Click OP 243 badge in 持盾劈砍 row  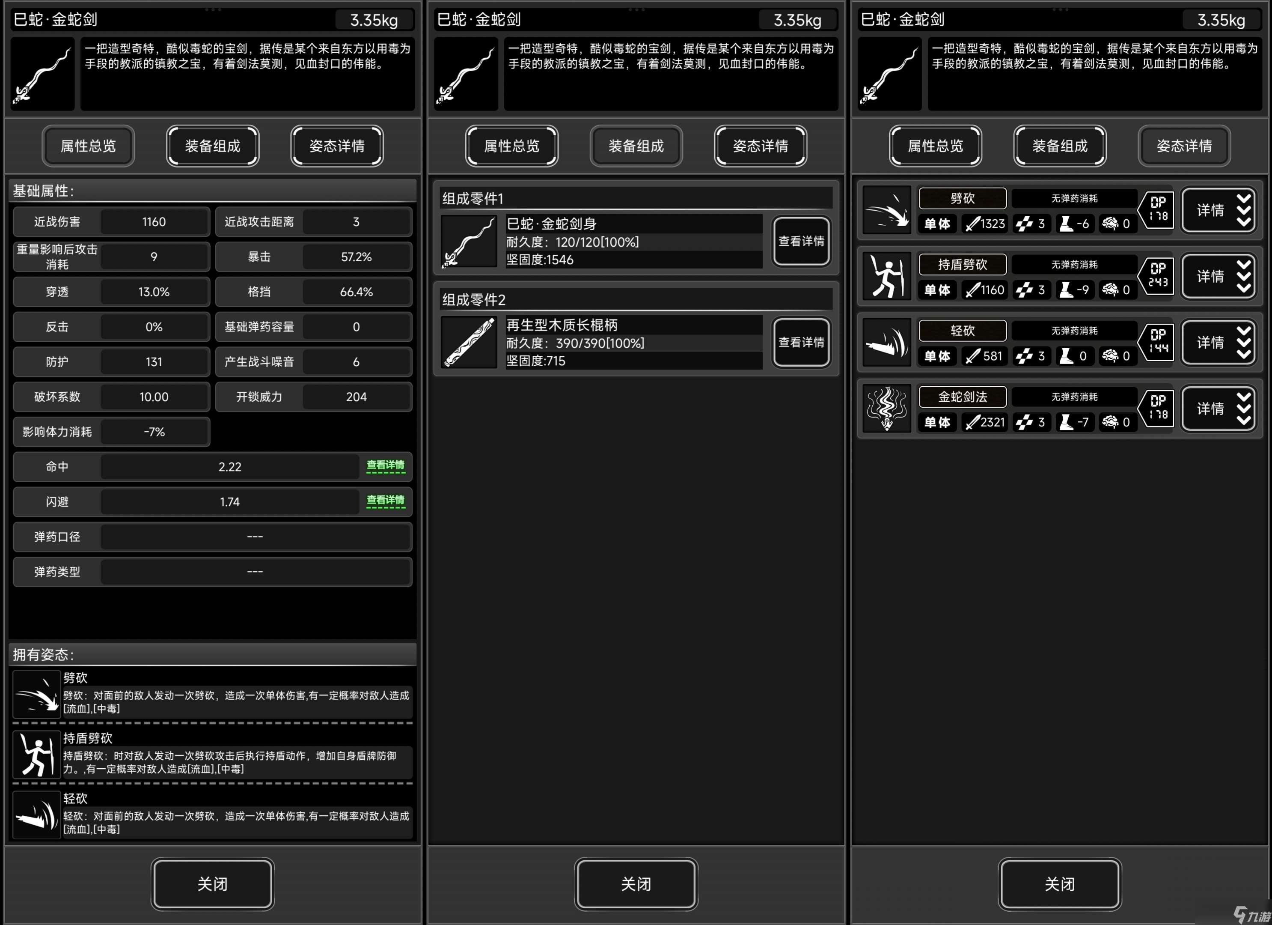tap(1156, 276)
